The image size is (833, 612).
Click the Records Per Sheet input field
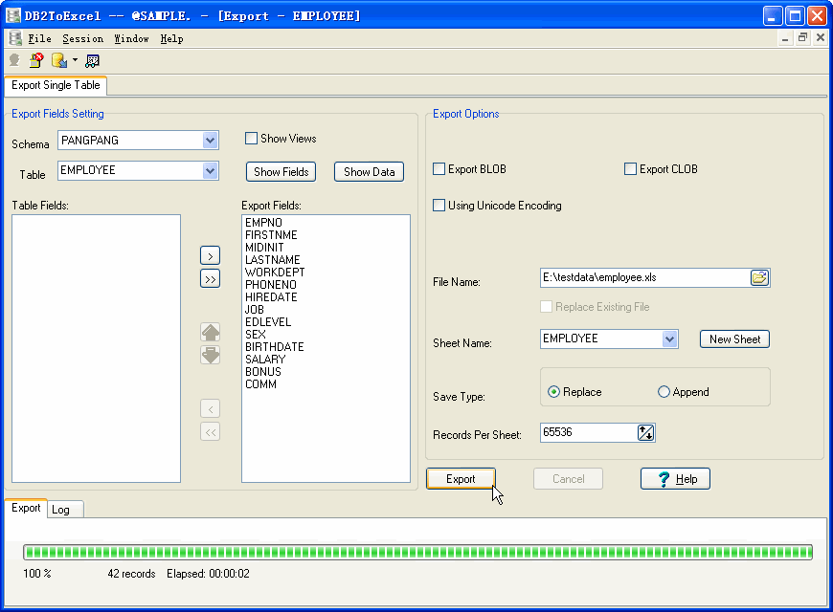pos(589,432)
